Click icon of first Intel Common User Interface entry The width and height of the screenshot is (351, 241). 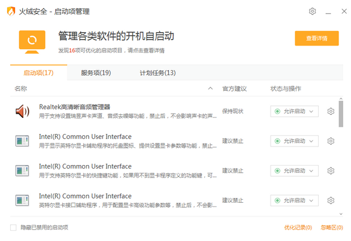22,141
